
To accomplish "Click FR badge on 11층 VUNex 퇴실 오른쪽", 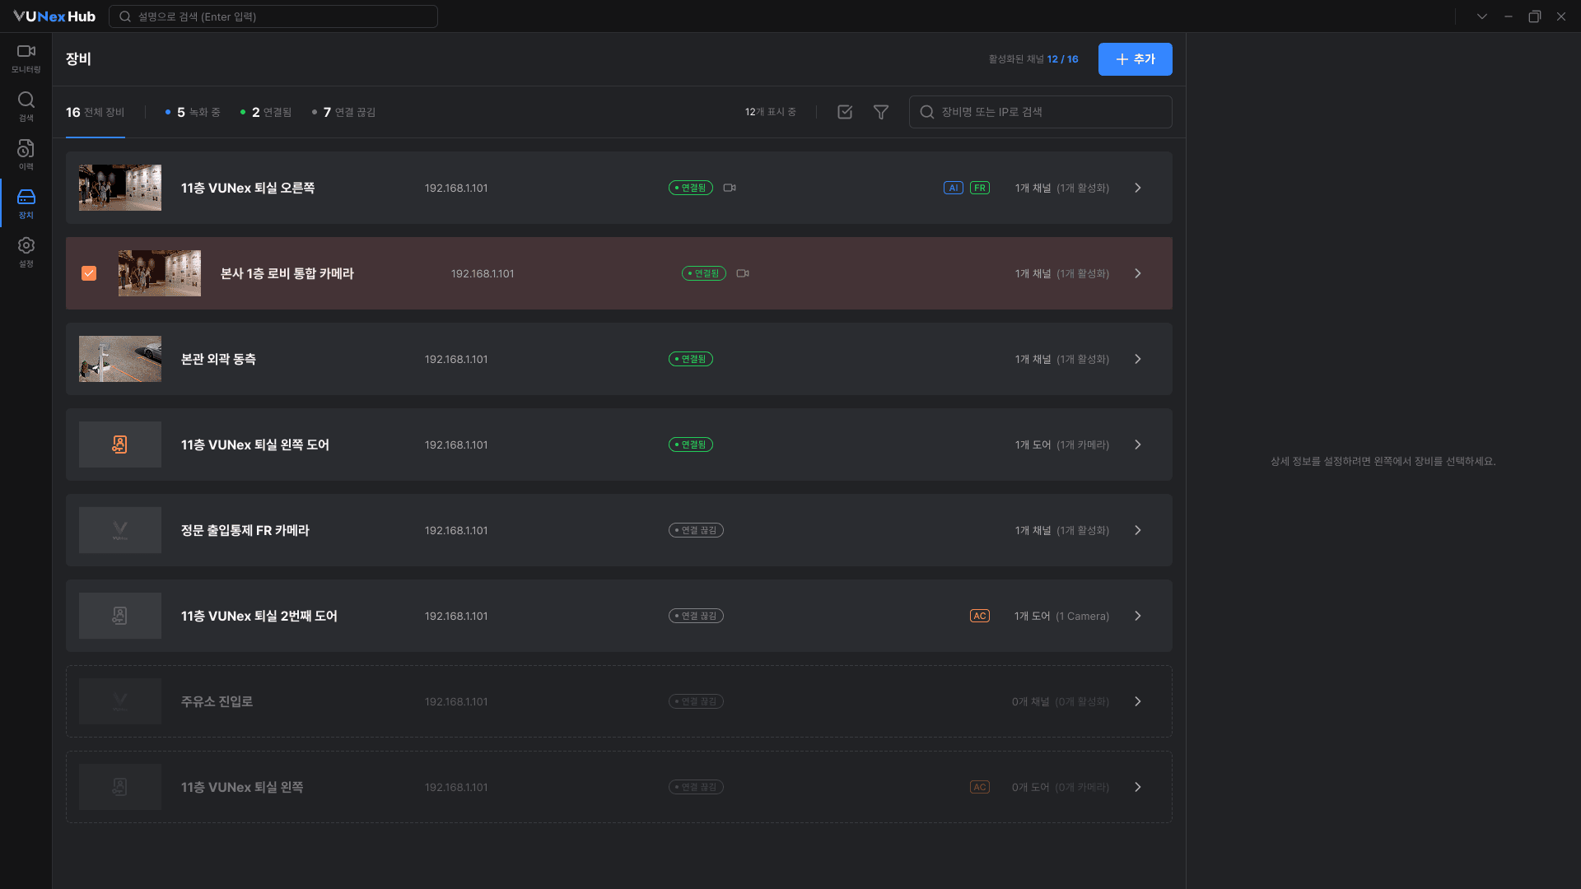I will [980, 188].
